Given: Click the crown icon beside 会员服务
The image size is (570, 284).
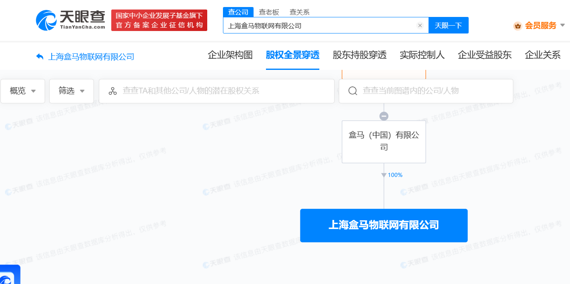Looking at the screenshot, I should coord(518,25).
